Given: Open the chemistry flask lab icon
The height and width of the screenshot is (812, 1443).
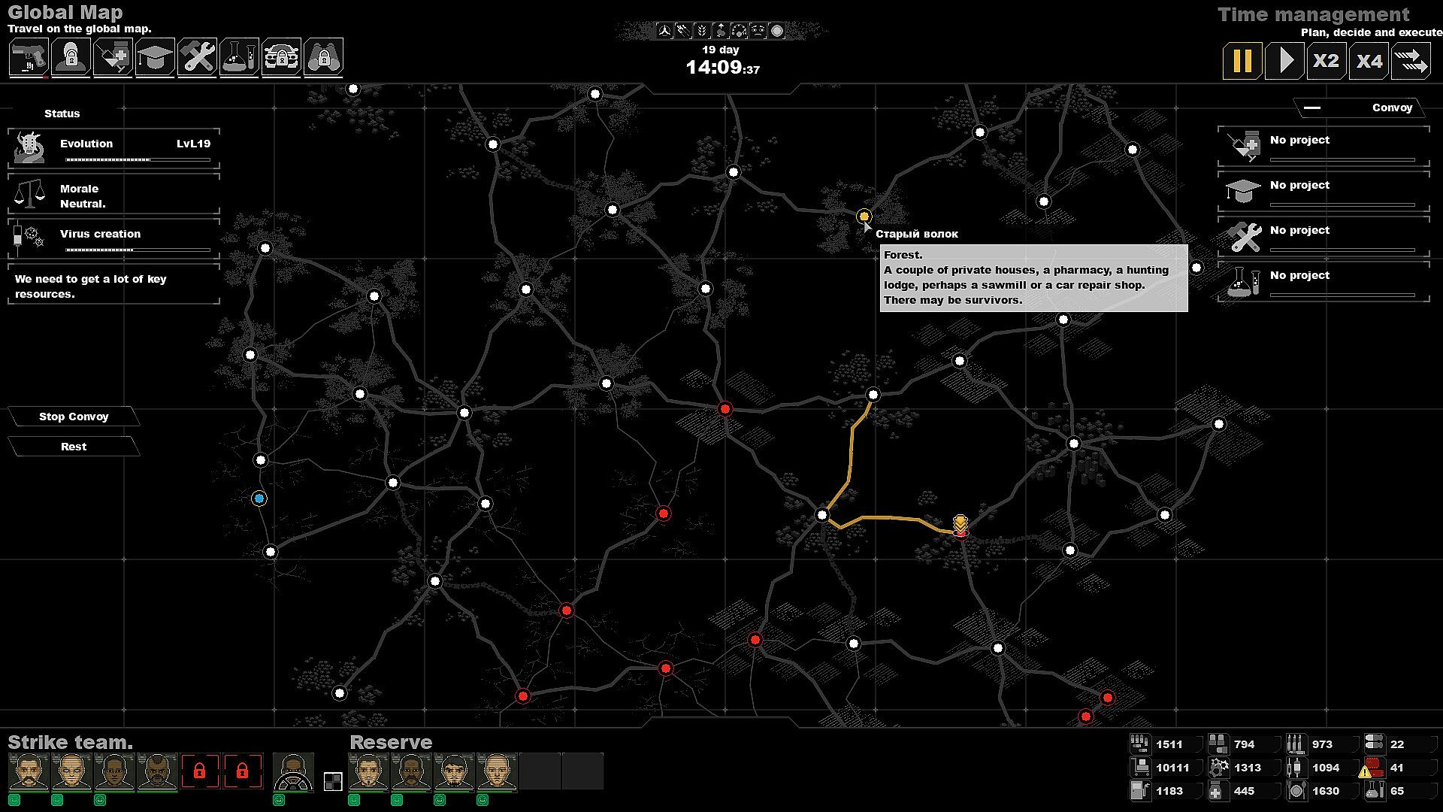Looking at the screenshot, I should 239,57.
